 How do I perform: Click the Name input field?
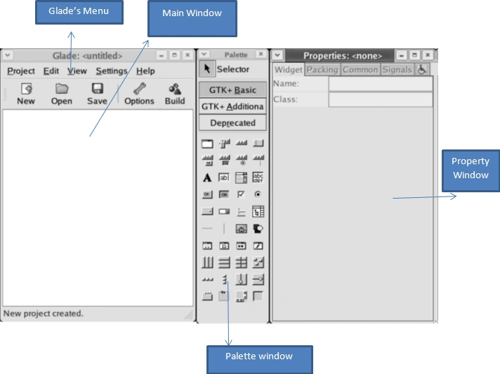click(x=381, y=84)
